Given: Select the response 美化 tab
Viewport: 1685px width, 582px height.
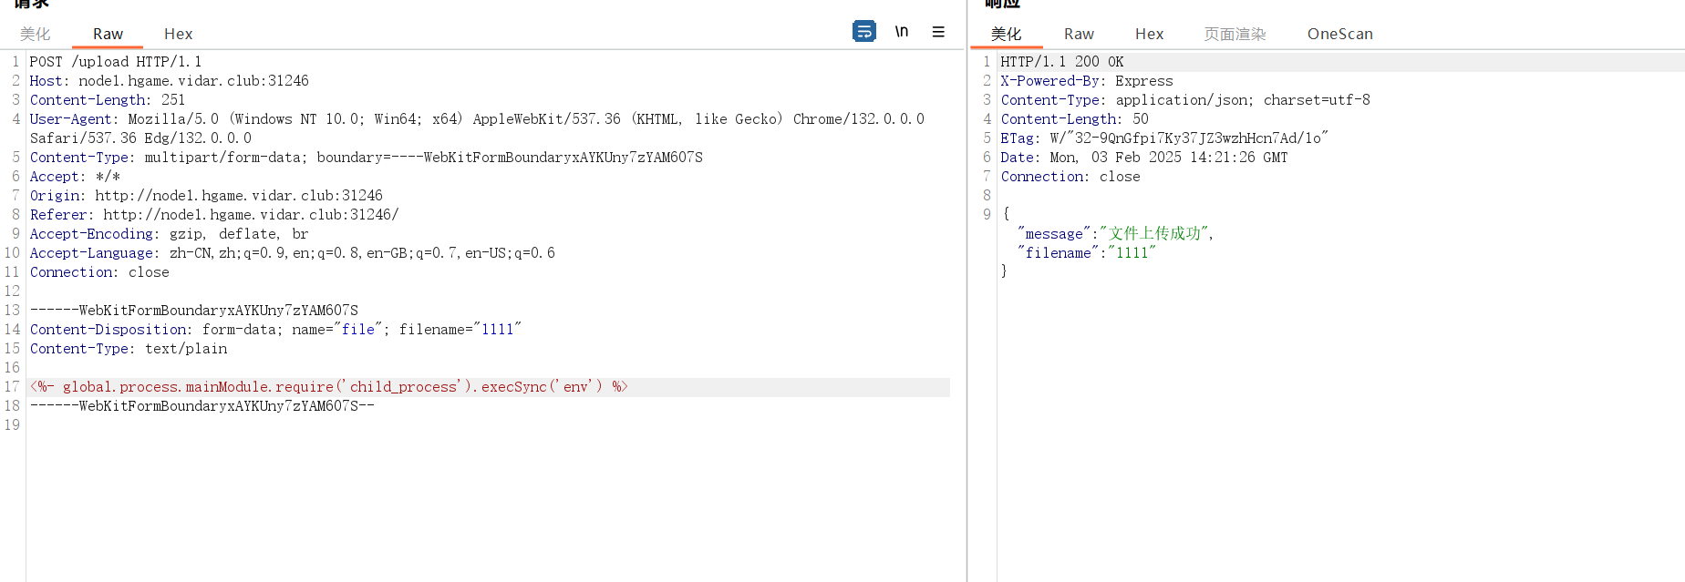Looking at the screenshot, I should click(1006, 34).
